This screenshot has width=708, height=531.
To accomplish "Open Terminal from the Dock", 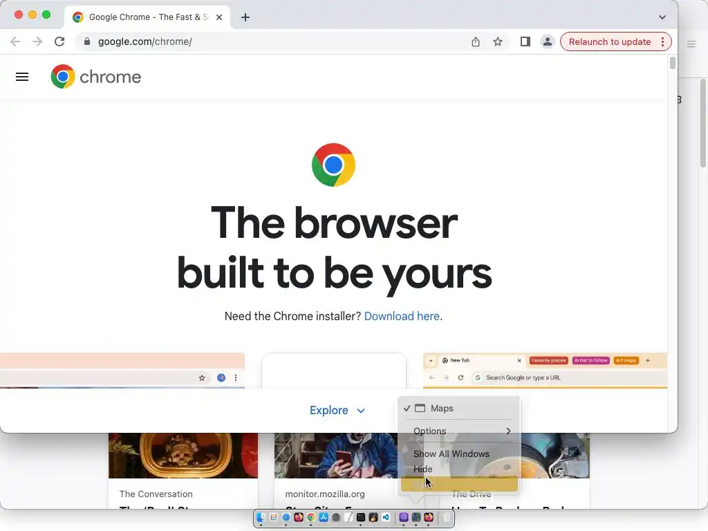I will (x=361, y=517).
